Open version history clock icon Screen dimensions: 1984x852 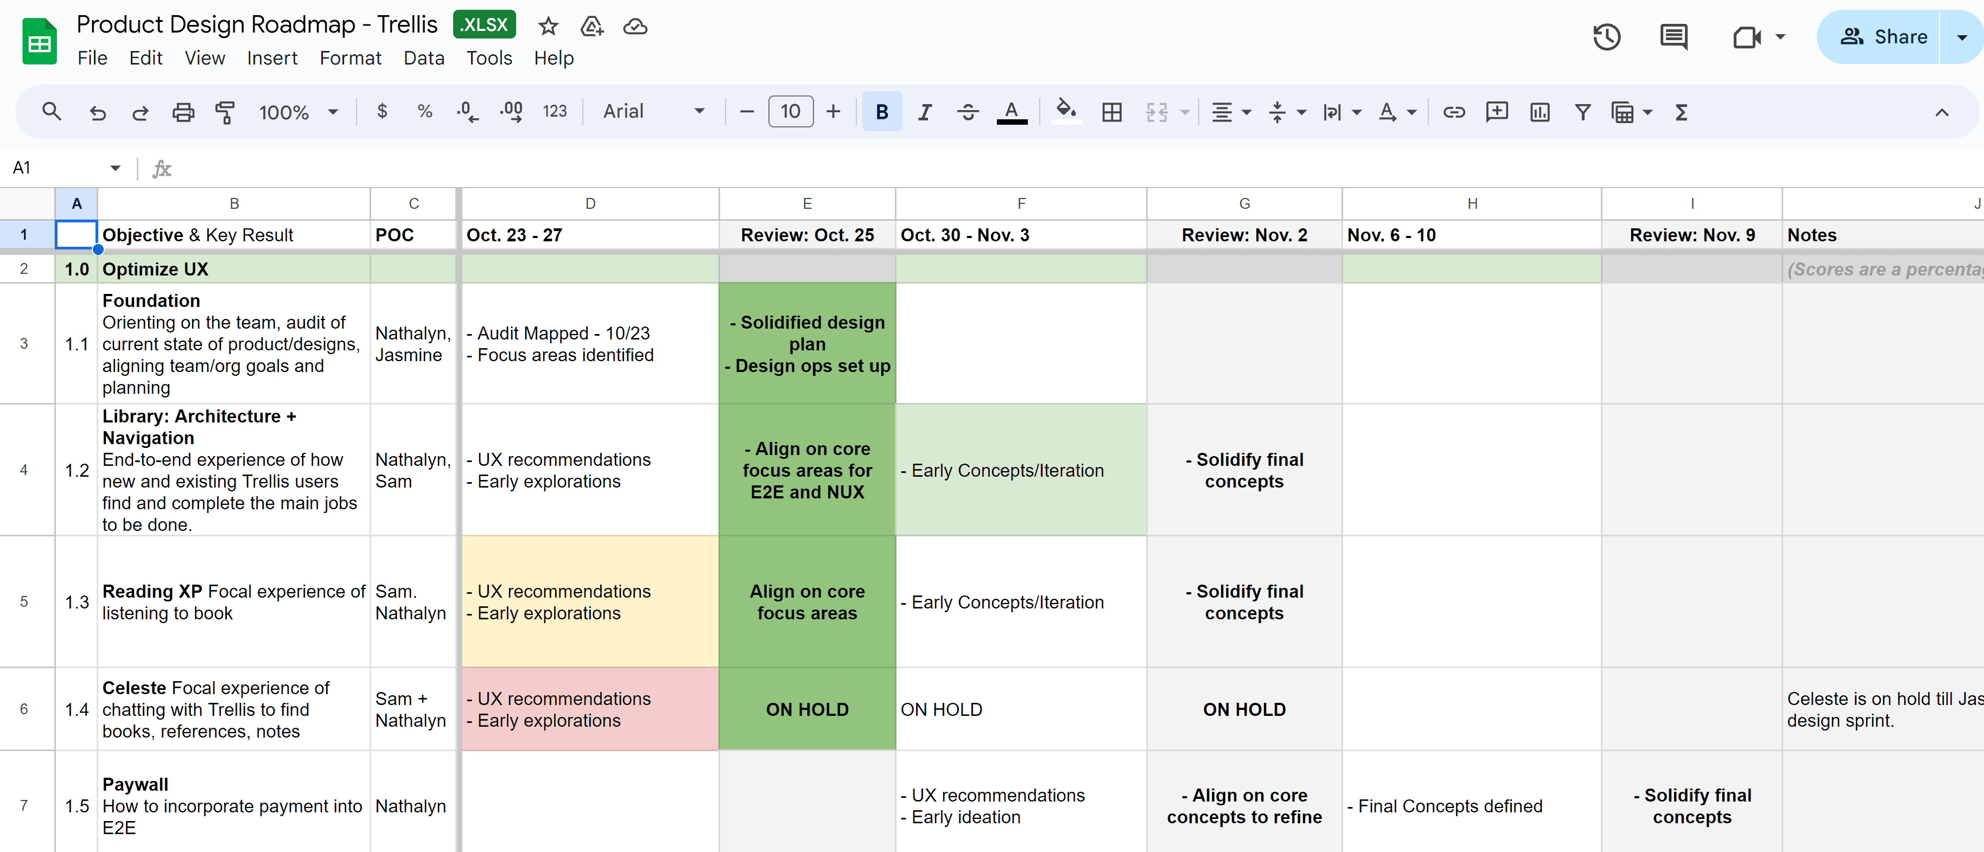(x=1607, y=37)
